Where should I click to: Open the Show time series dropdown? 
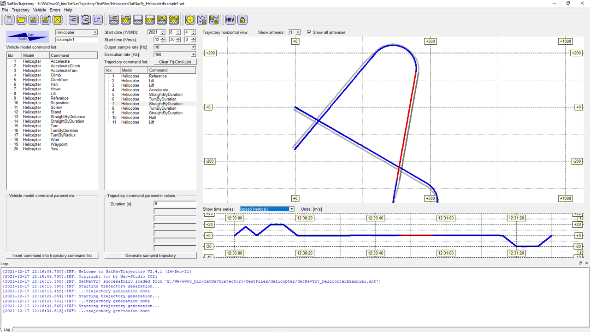point(291,209)
